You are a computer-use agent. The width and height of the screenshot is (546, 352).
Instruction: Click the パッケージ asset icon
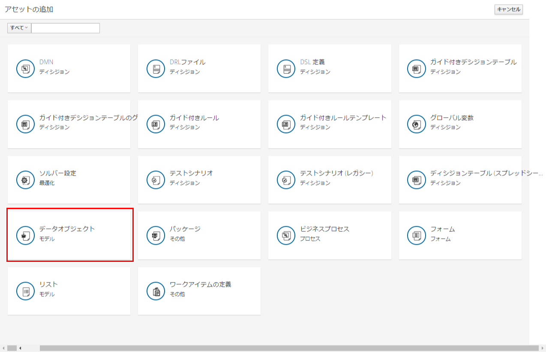pos(156,236)
